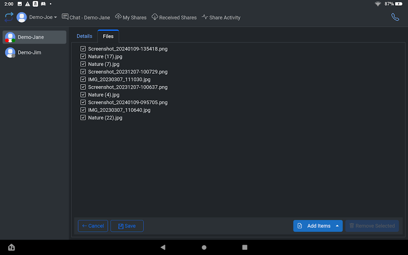Uncheck Screenshot_20240109-135418.png
Viewport: 408px width, 255px height.
click(83, 49)
